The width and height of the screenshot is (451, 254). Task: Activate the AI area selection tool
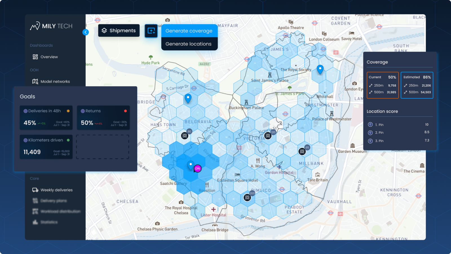[151, 31]
